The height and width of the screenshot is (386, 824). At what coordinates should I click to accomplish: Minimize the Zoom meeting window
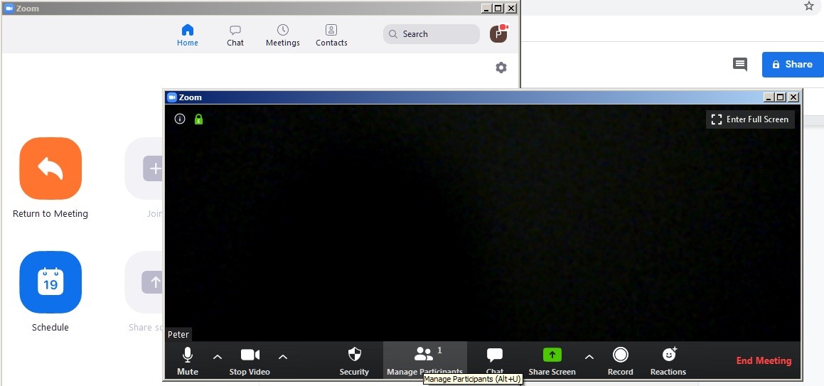pos(769,97)
